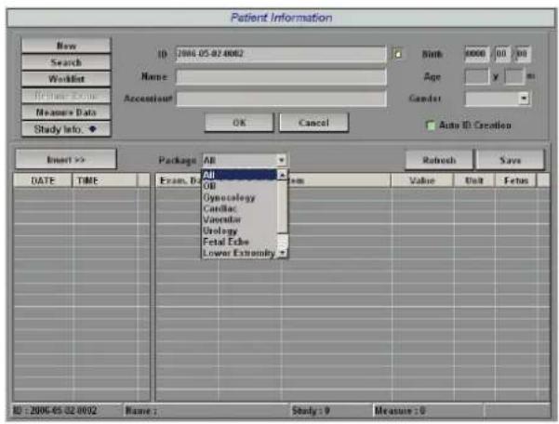Click the Birth day field
559x424 pixels.
click(x=523, y=54)
